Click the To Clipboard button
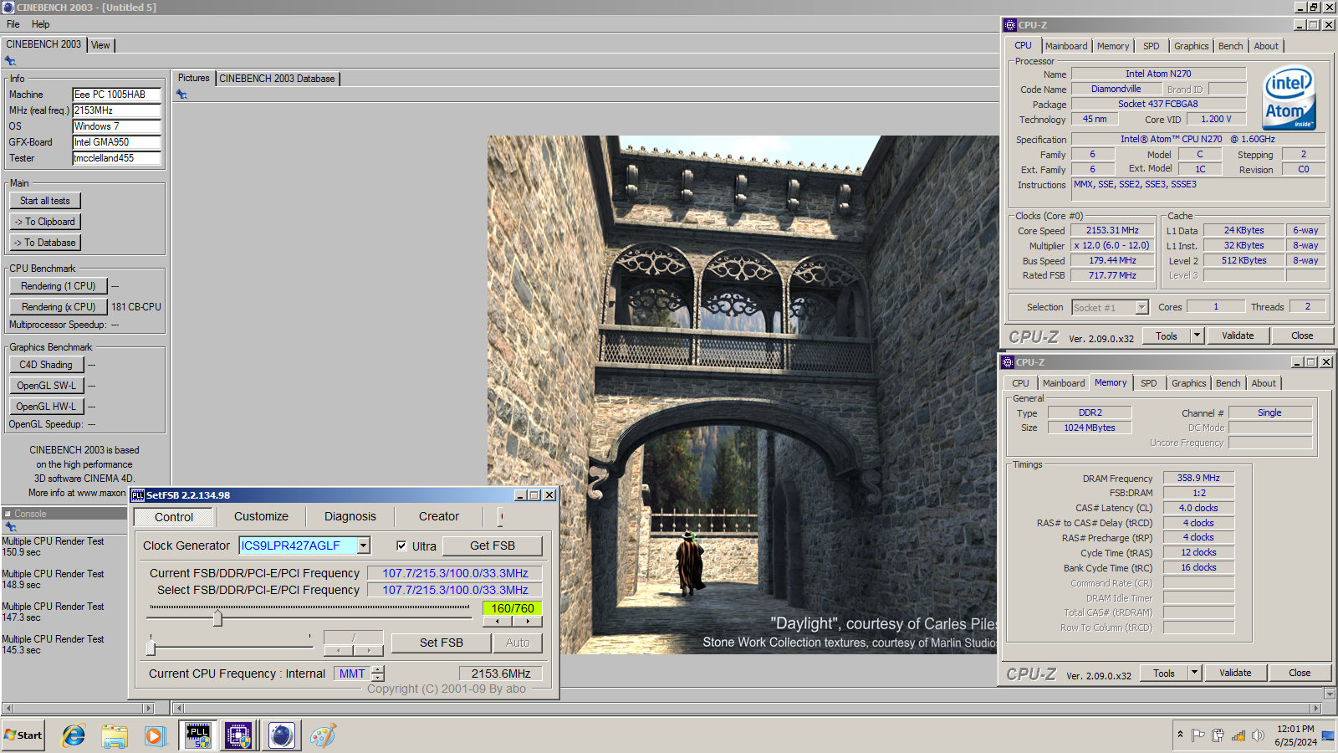 (x=45, y=222)
